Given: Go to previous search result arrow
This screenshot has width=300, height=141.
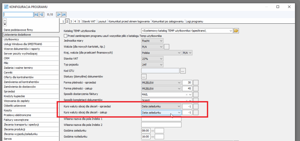Looking at the screenshot, I should (42, 14).
